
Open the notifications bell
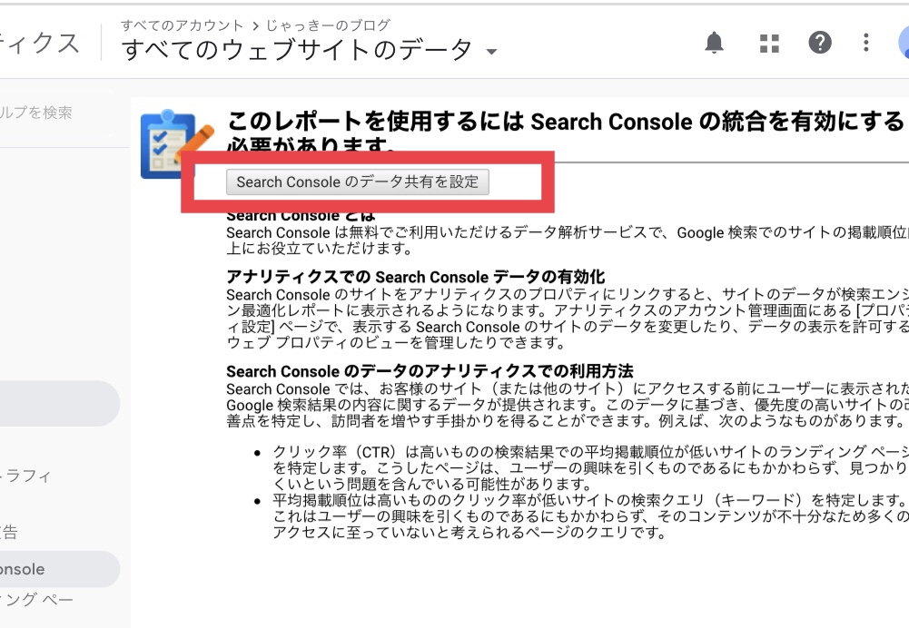(x=714, y=43)
